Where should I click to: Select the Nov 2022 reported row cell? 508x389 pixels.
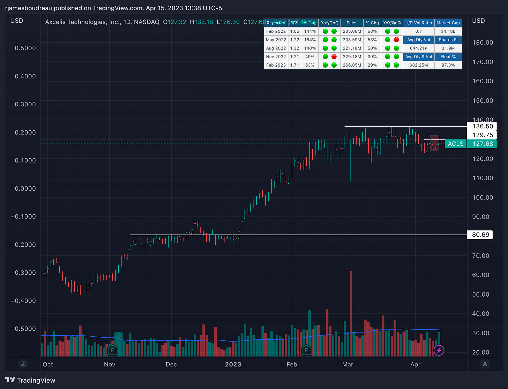[276, 56]
